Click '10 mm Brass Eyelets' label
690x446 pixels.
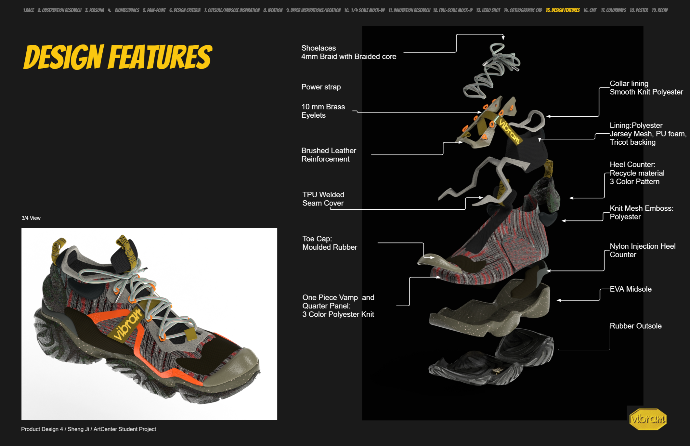tap(323, 111)
